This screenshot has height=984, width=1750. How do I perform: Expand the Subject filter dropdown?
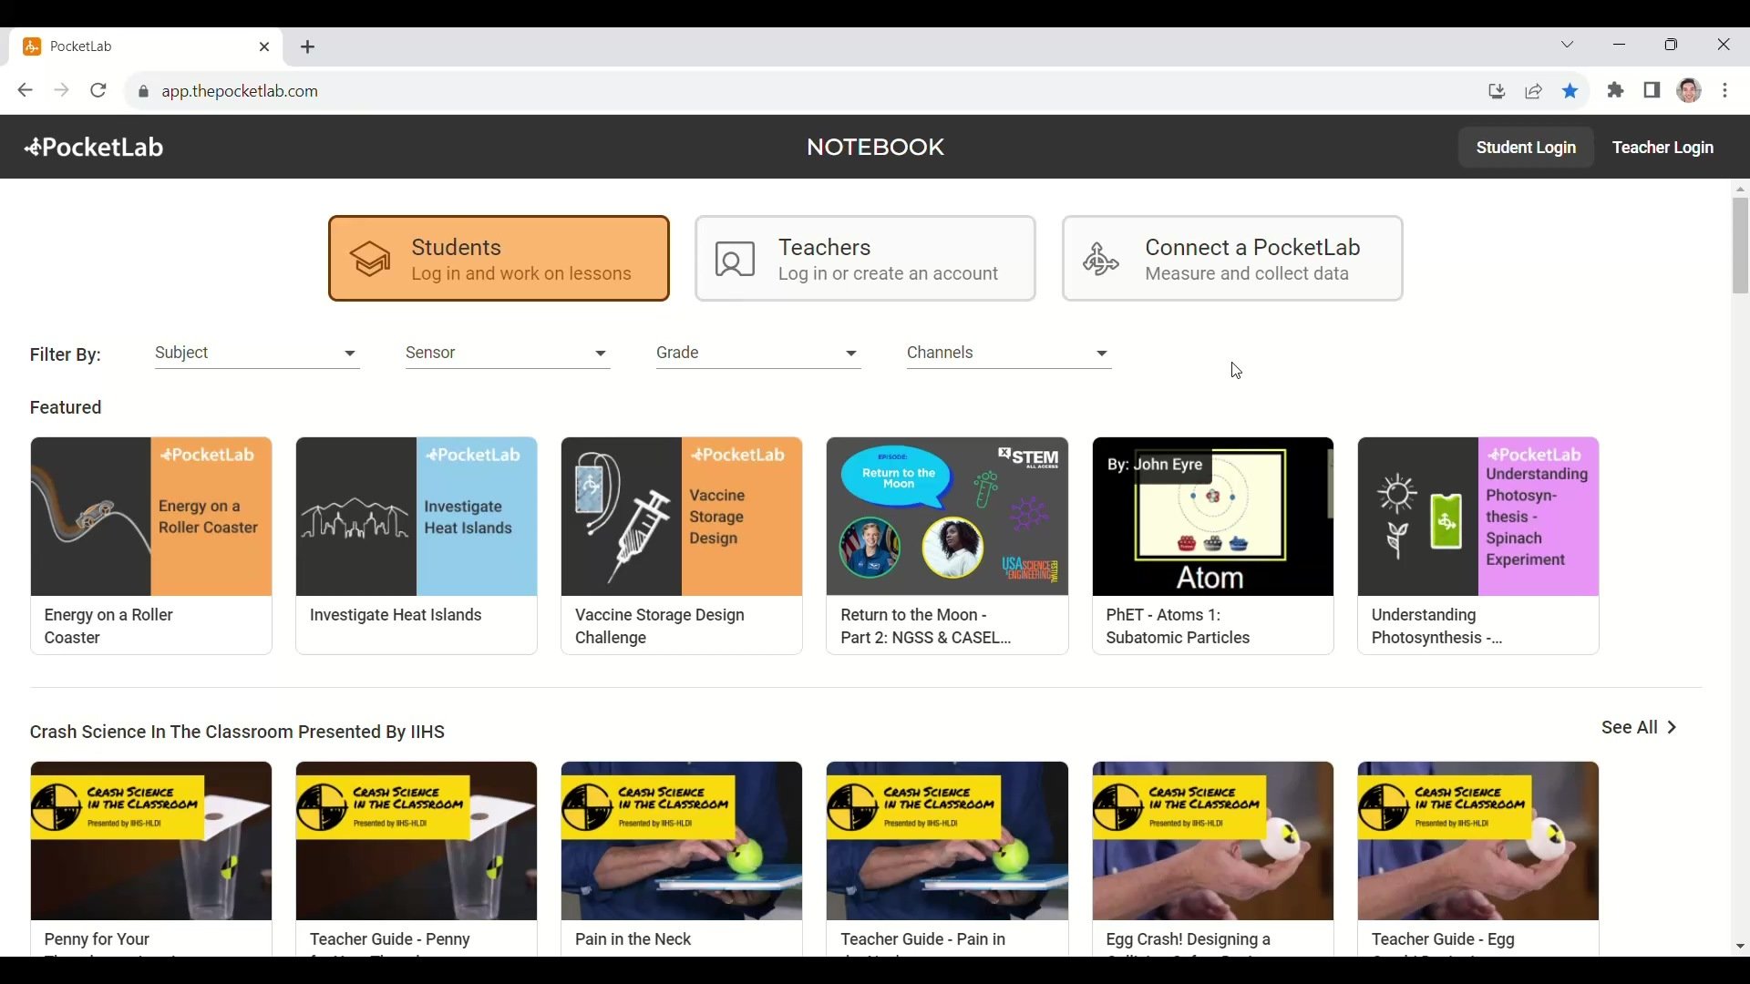pos(257,354)
